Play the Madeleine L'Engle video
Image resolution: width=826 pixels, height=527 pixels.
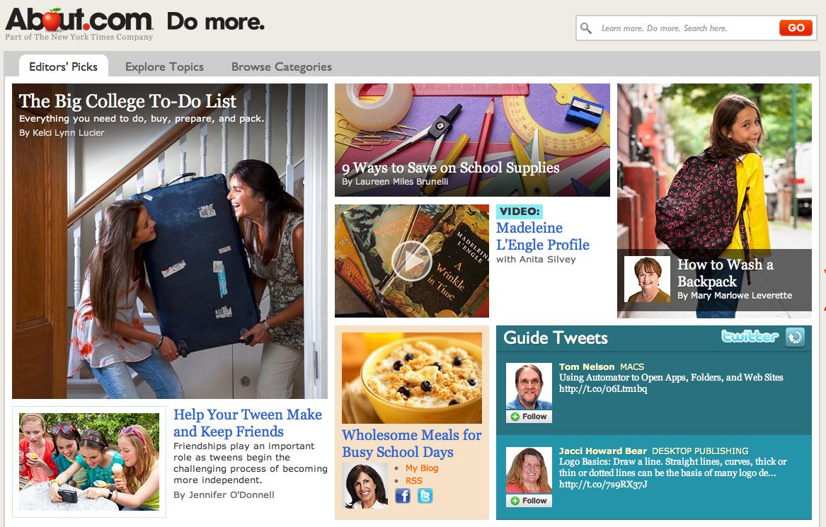click(411, 261)
